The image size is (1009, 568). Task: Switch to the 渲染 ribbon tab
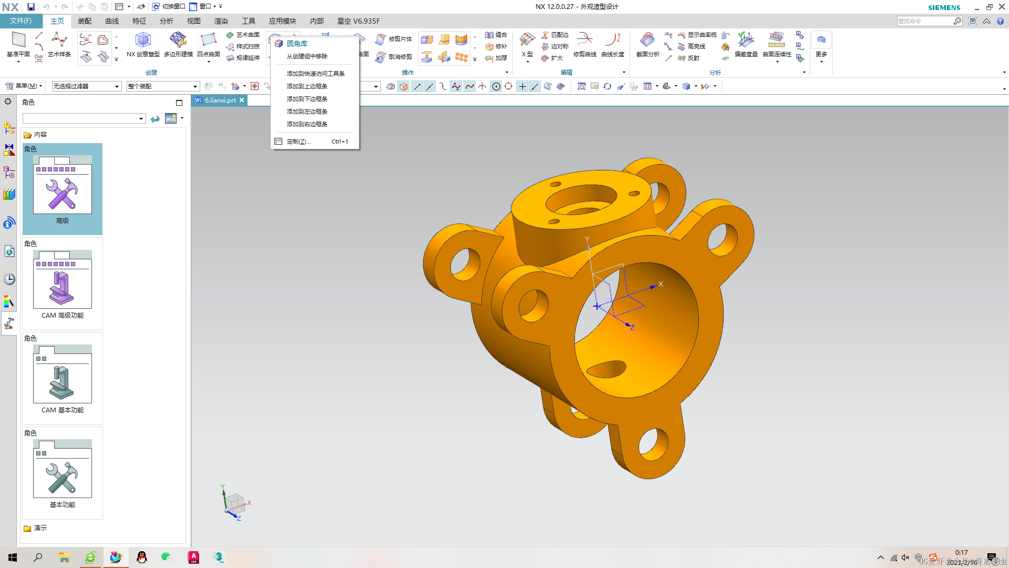coord(221,21)
